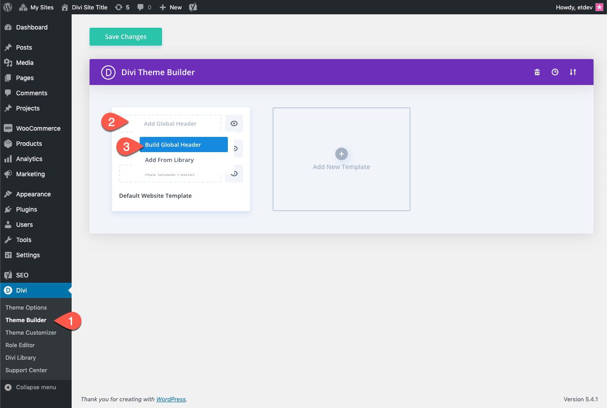Open the Theme Builder history clock icon
Image resolution: width=607 pixels, height=408 pixels.
pyautogui.click(x=555, y=72)
